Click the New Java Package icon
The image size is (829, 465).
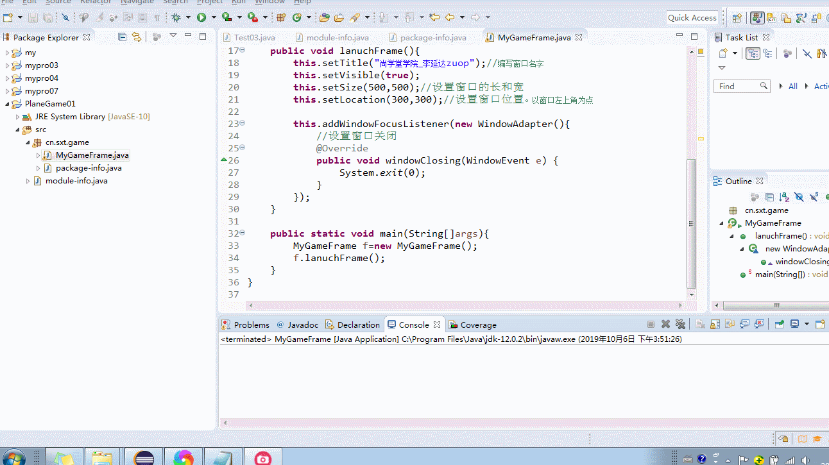coord(281,18)
